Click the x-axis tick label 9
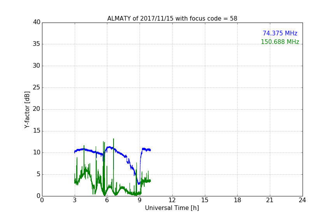The image size is (336, 224). coord(140,200)
